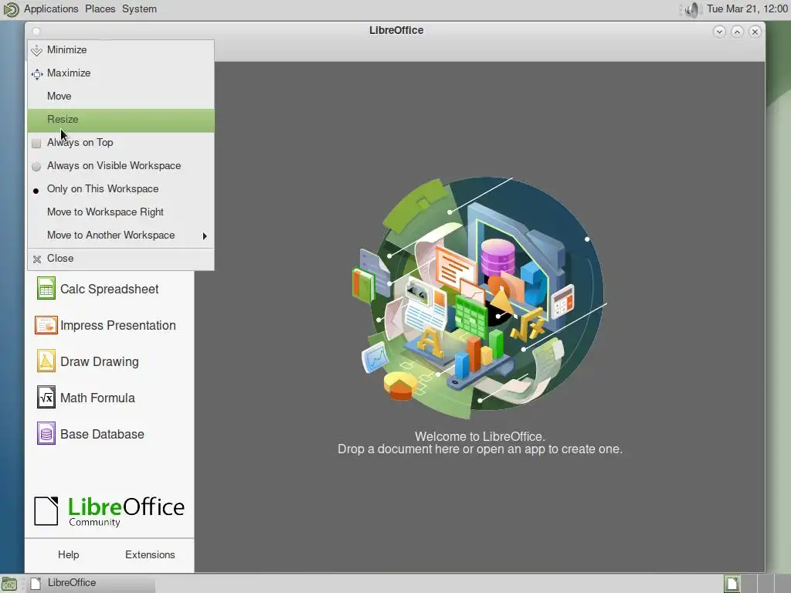Click the titlebar close X button
Viewport: 791px width, 593px height.
coord(755,32)
